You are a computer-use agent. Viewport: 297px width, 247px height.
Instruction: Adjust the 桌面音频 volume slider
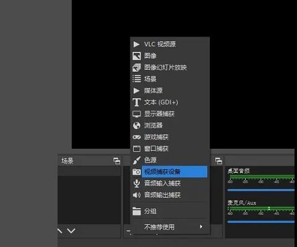coord(261,190)
